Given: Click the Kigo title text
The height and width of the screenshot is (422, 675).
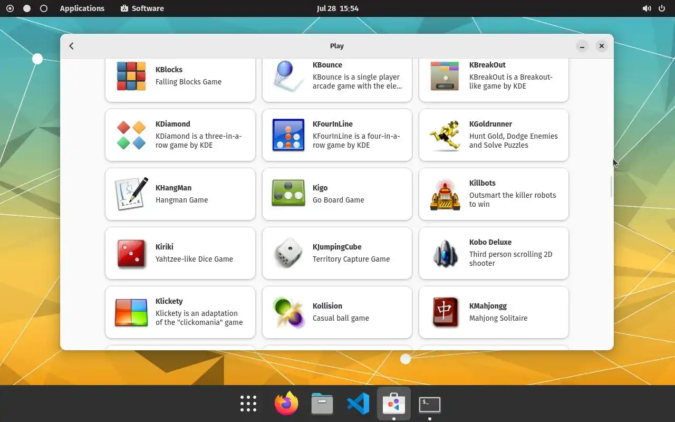Looking at the screenshot, I should (320, 188).
